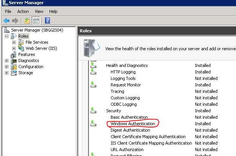Click the ODBC Logging role service
236x156 pixels.
pos(124,104)
